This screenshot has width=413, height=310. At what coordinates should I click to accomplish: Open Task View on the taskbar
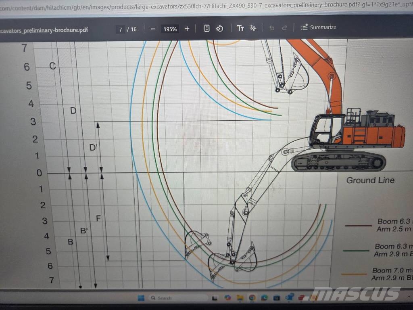215,298
